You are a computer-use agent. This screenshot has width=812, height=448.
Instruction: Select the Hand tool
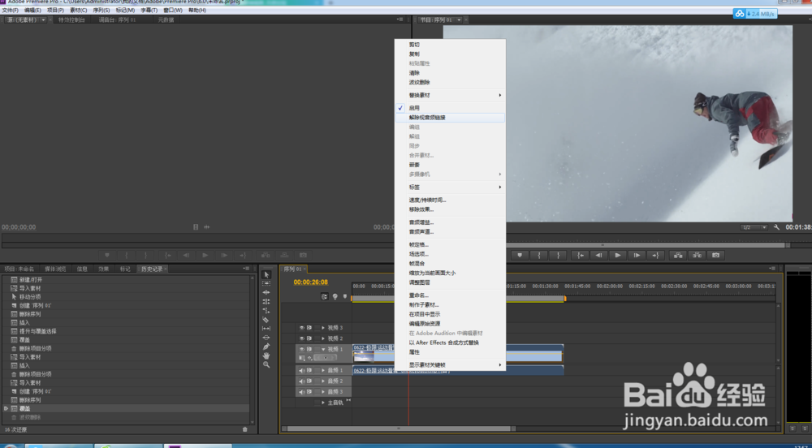(x=266, y=356)
